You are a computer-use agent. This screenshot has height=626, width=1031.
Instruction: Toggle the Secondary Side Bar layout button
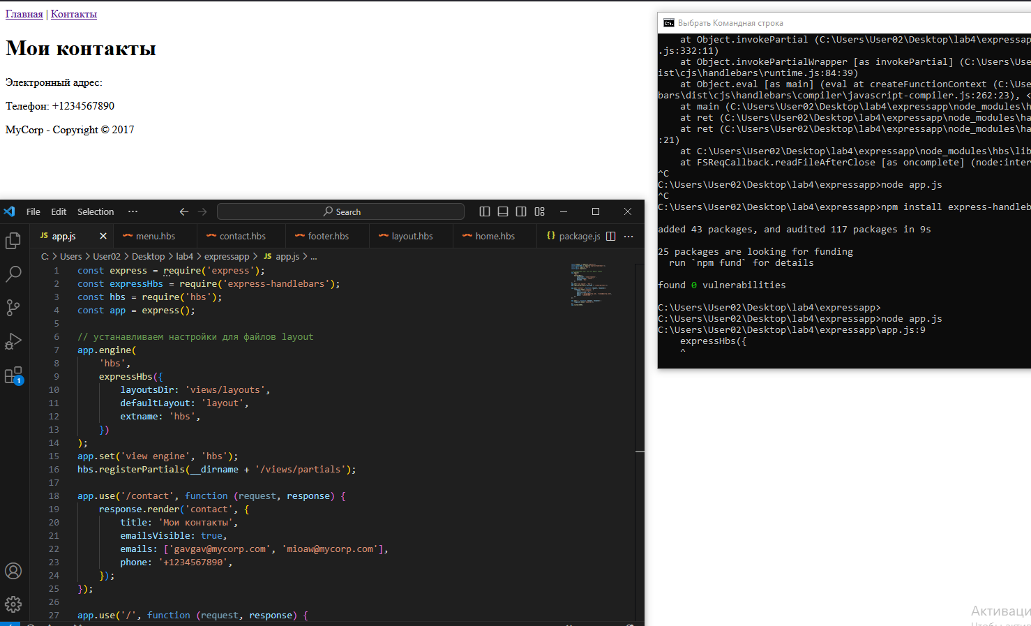point(521,211)
